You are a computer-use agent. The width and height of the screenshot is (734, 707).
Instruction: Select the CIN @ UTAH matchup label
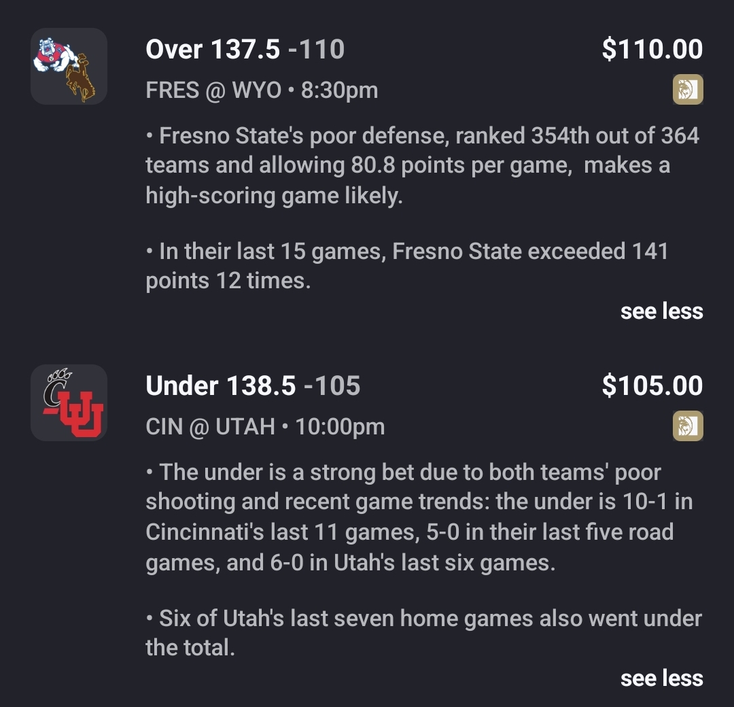tap(210, 427)
